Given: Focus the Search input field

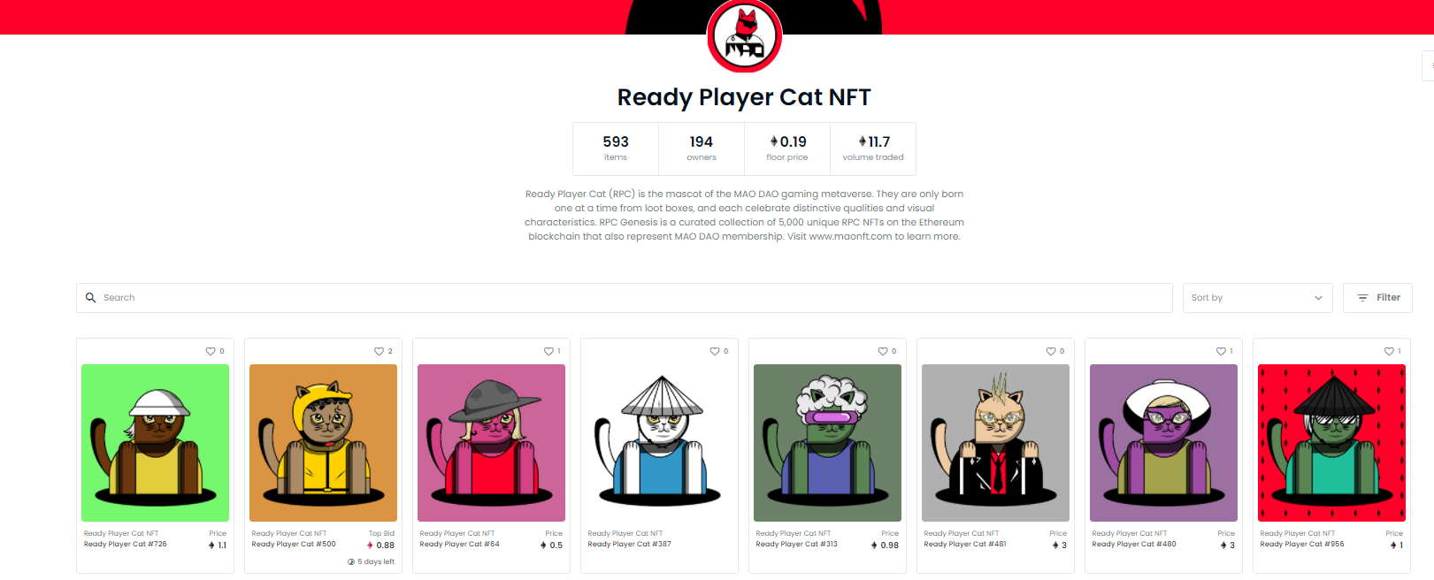Looking at the screenshot, I should [625, 298].
